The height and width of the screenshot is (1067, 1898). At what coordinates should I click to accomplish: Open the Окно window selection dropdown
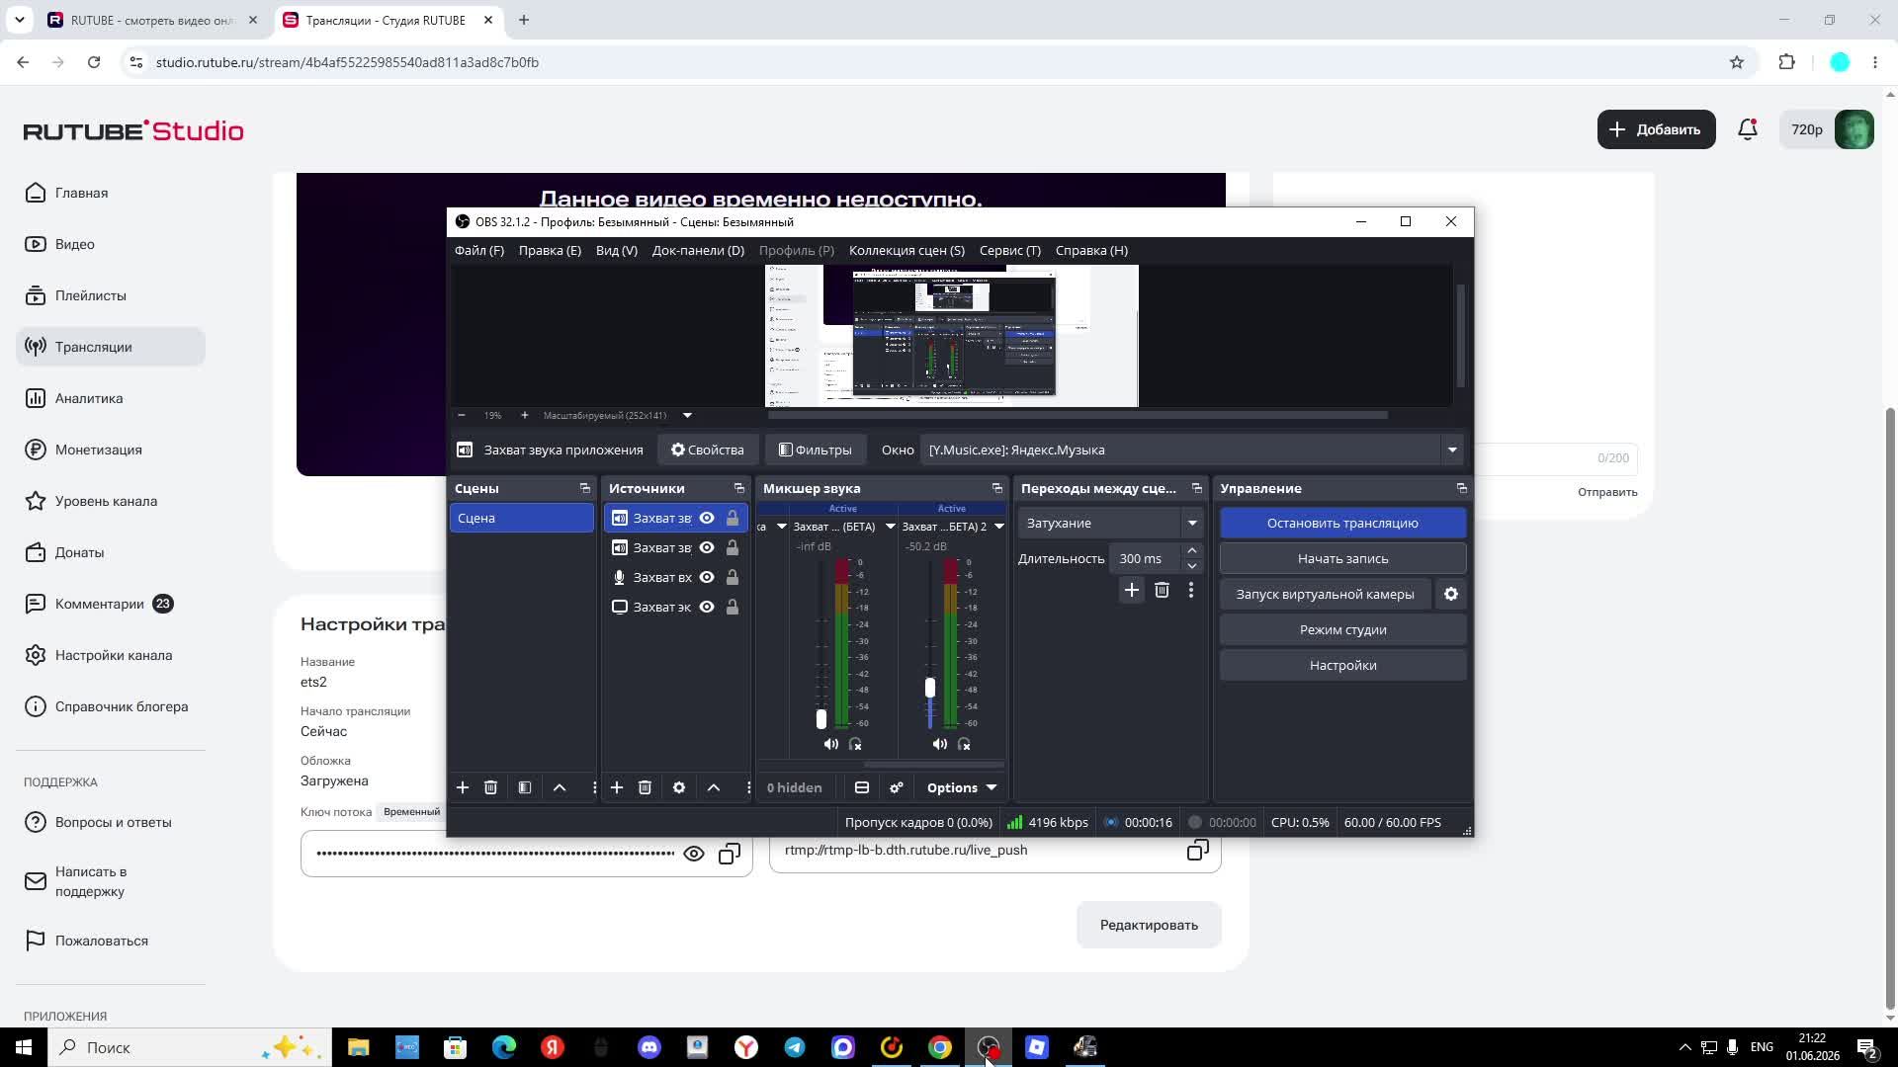tap(1452, 450)
